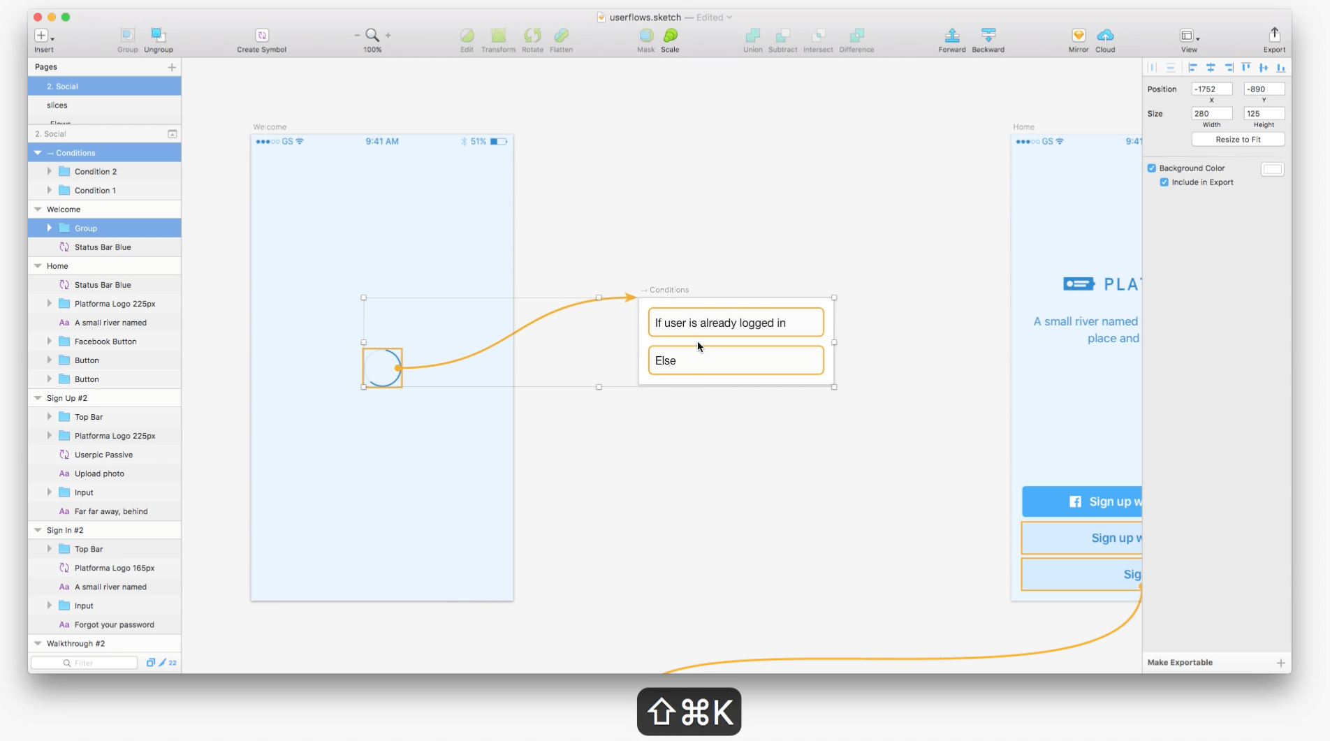Send layer Backward using toolbar icon

[988, 36]
